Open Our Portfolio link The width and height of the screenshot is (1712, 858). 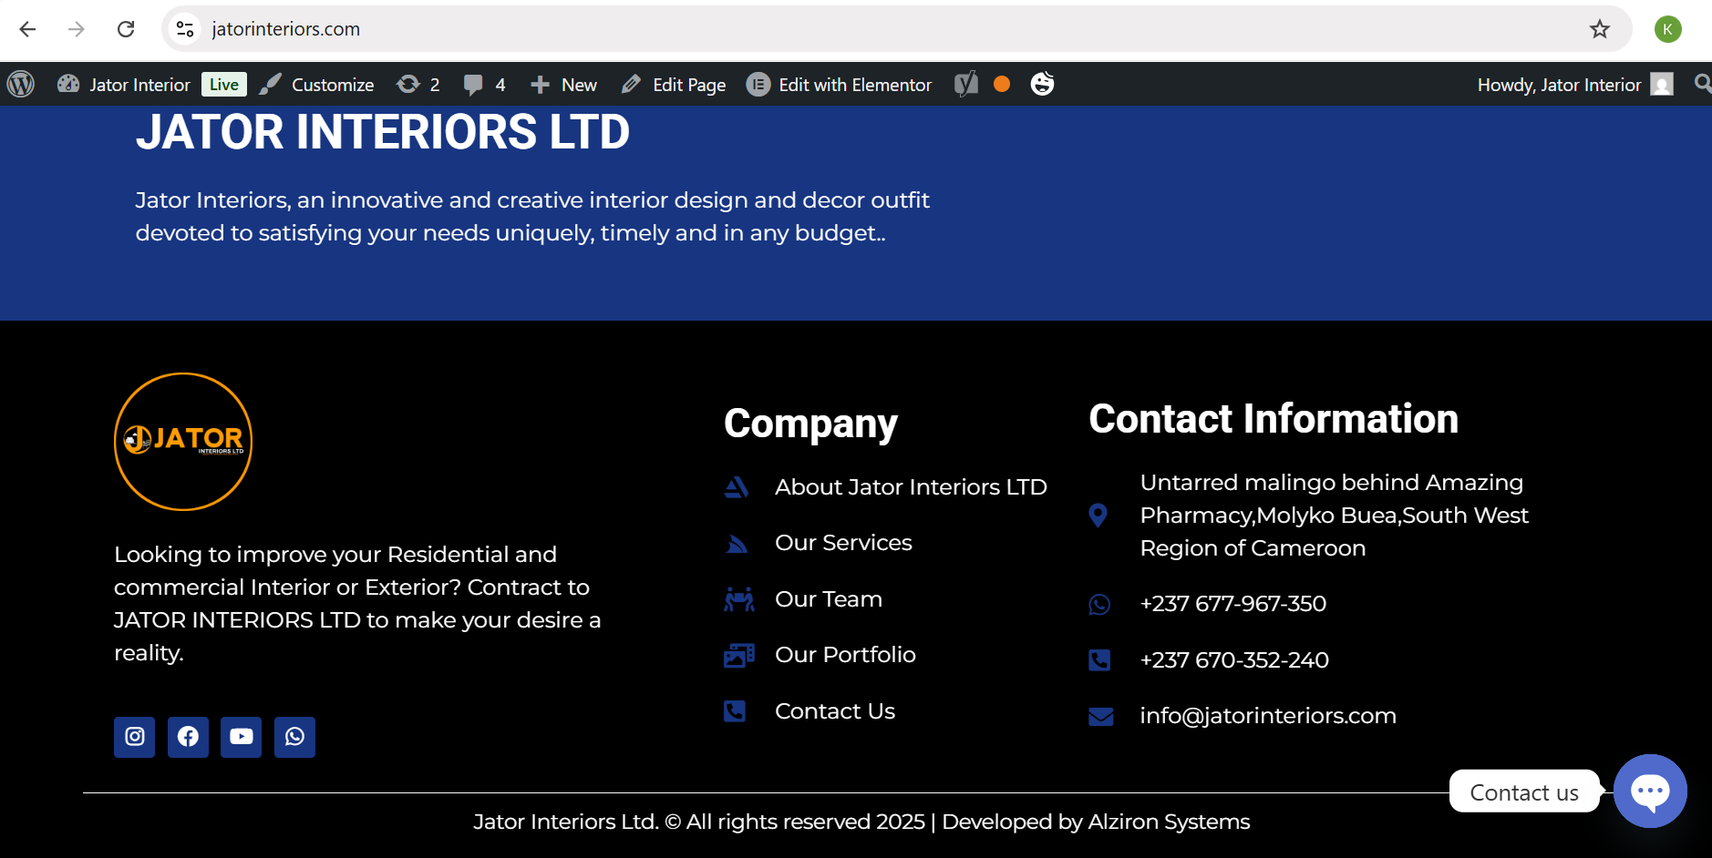click(x=845, y=655)
